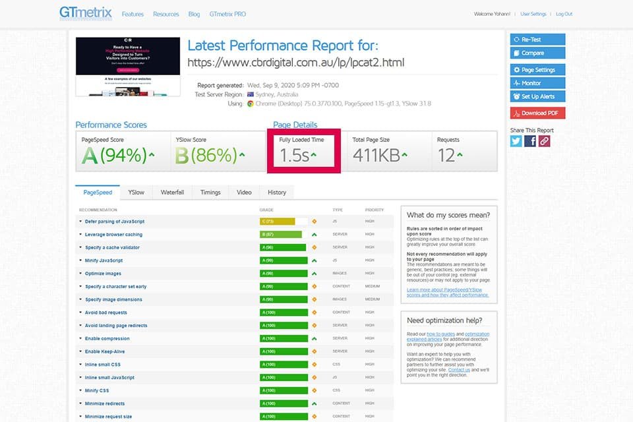Expand the Defer parsing of JavaScript recommendation

coord(115,222)
